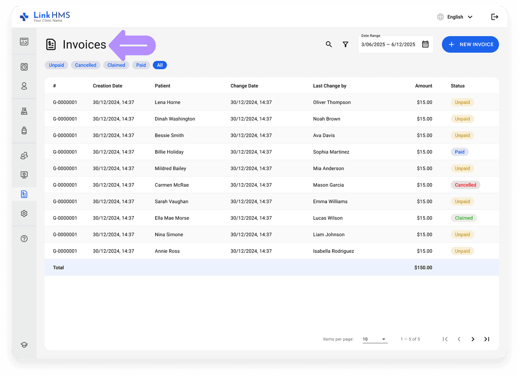The width and height of the screenshot is (519, 376).
Task: Select the Patients icon in the sidebar
Action: [24, 86]
